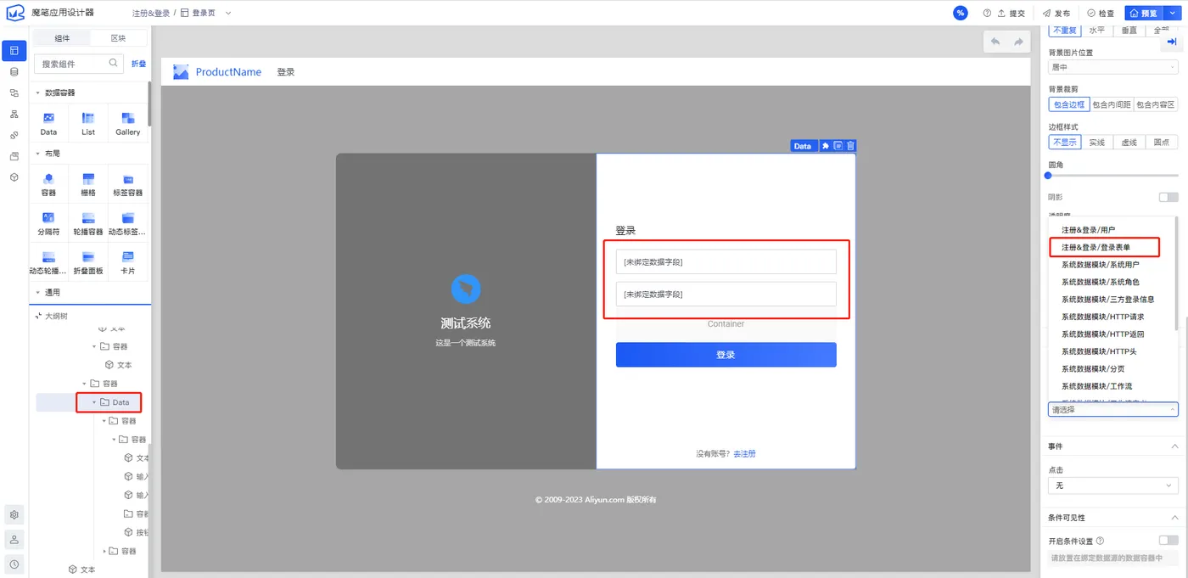Click the 发布 publish button
This screenshot has width=1188, height=578.
[1056, 13]
